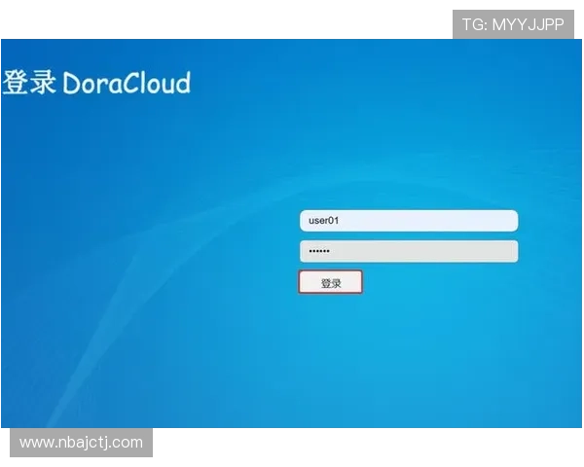Click white strip right of nbajctj.com watermark
Image resolution: width=584 pixels, height=467 pixels.
pyautogui.click(x=370, y=448)
